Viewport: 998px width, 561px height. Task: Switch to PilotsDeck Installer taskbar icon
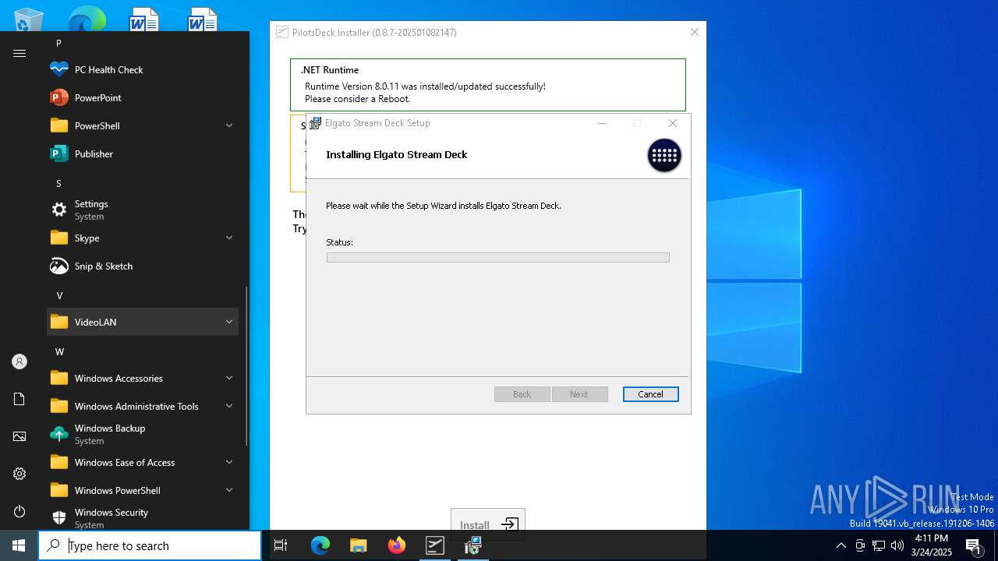(434, 545)
